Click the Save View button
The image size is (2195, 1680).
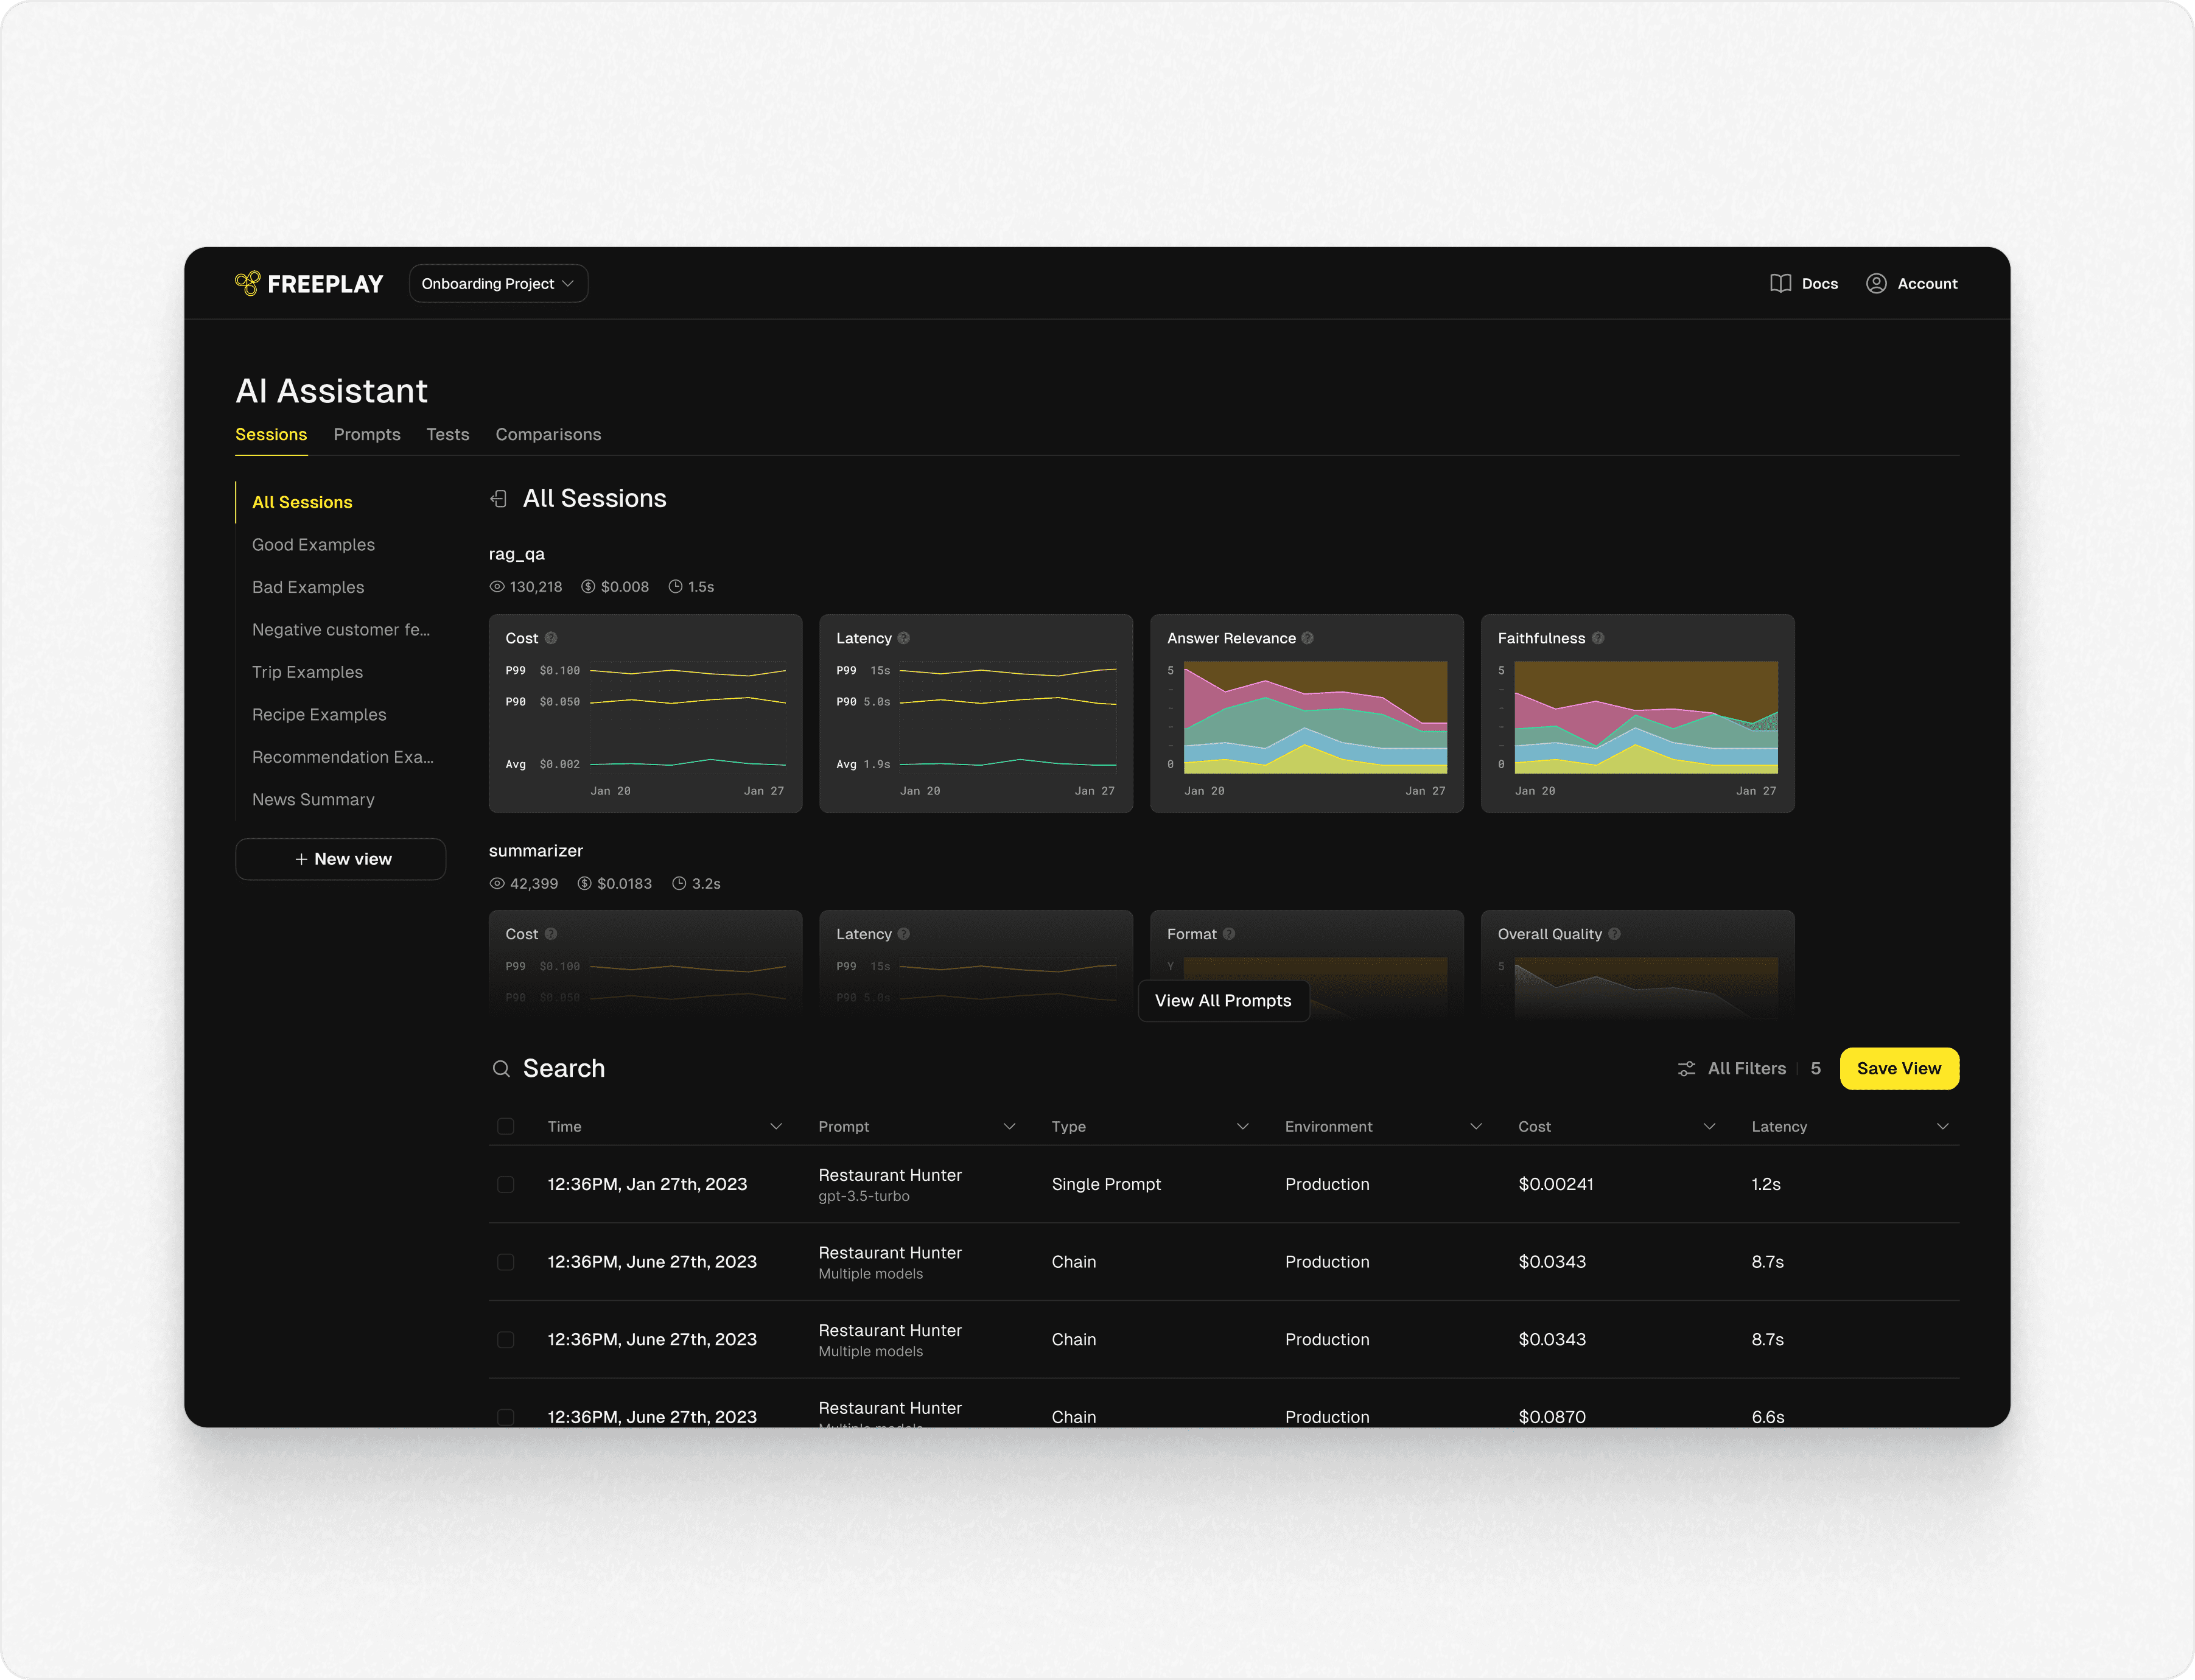1899,1069
